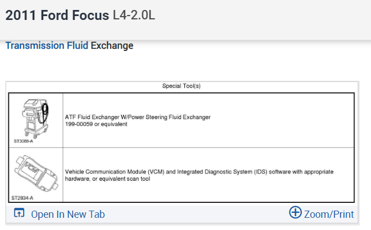Image resolution: width=371 pixels, height=230 pixels.
Task: Click the Zoom/Print magnifier plus icon
Action: (296, 213)
